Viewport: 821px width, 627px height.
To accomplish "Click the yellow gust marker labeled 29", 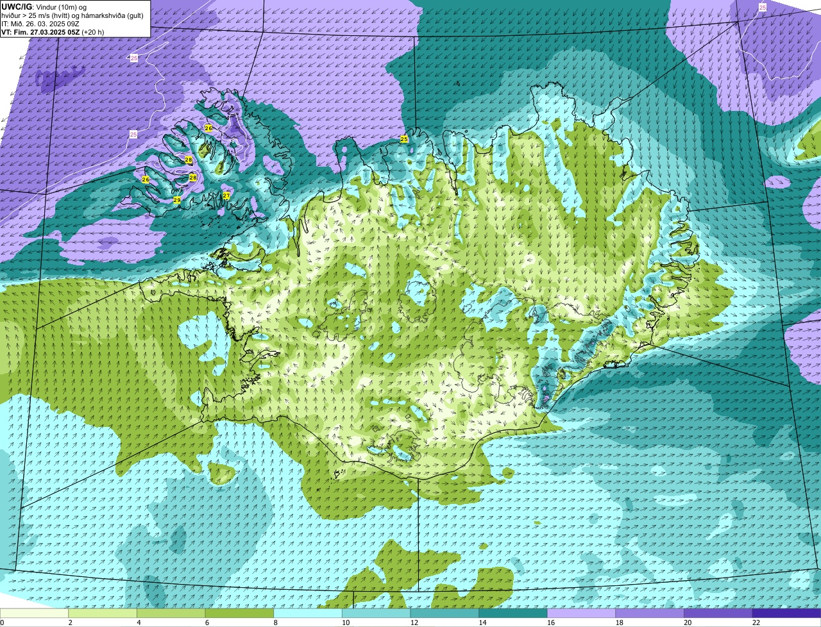I will click(x=177, y=200).
